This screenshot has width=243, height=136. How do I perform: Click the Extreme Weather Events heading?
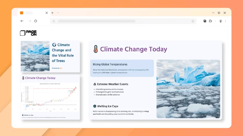tap(113, 84)
